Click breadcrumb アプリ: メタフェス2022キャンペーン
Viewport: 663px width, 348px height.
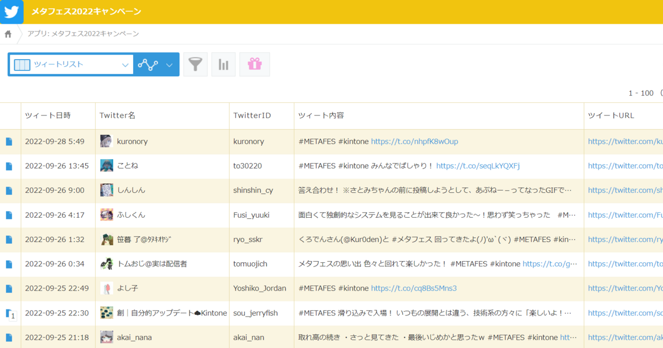coord(83,34)
